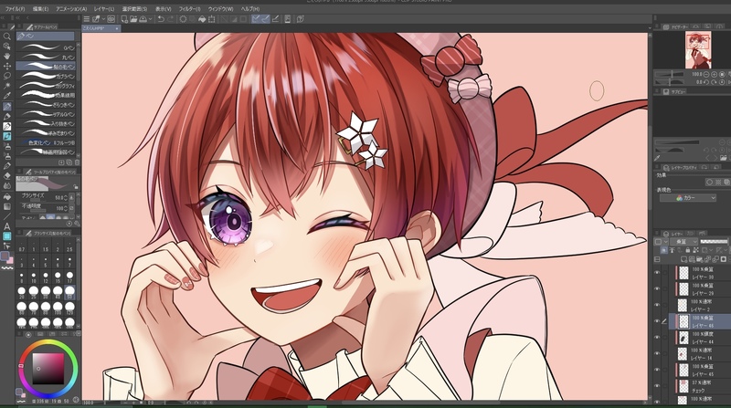Open the カラー expression color dropdown
The image size is (731, 408).
[688, 198]
